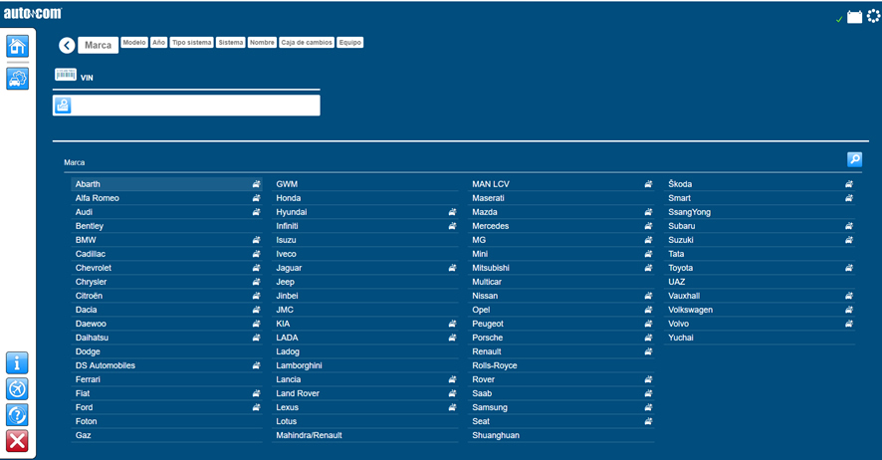The width and height of the screenshot is (882, 460).
Task: Select Mitsubishi from brand list
Action: tap(561, 268)
